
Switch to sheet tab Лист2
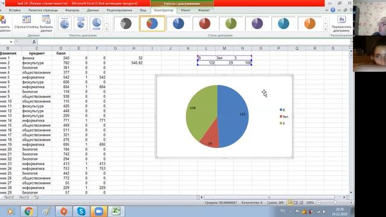click(9, 197)
